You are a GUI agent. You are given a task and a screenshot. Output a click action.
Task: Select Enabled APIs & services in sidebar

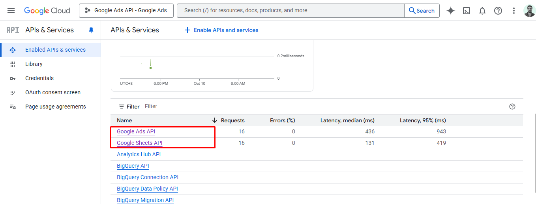pos(55,50)
